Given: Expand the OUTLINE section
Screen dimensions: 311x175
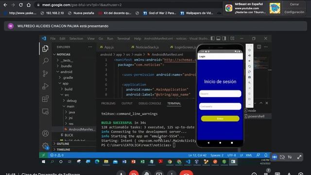Looking at the screenshot, I should (x=63, y=144).
